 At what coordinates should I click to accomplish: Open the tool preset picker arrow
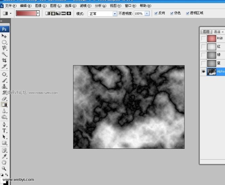coord(11,13)
